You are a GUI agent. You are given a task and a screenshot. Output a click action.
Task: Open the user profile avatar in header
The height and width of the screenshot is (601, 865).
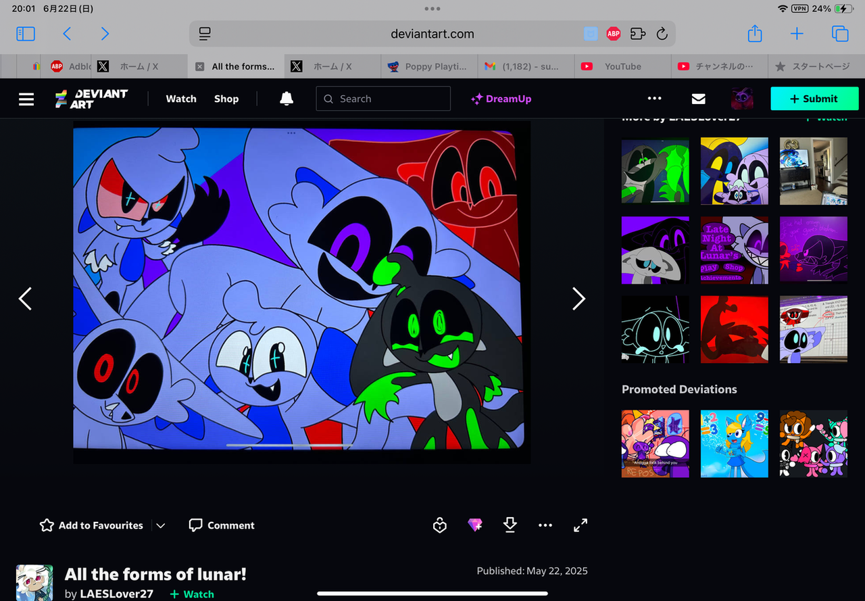742,99
